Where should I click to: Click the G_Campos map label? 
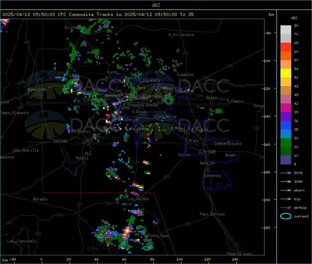pos(235,101)
